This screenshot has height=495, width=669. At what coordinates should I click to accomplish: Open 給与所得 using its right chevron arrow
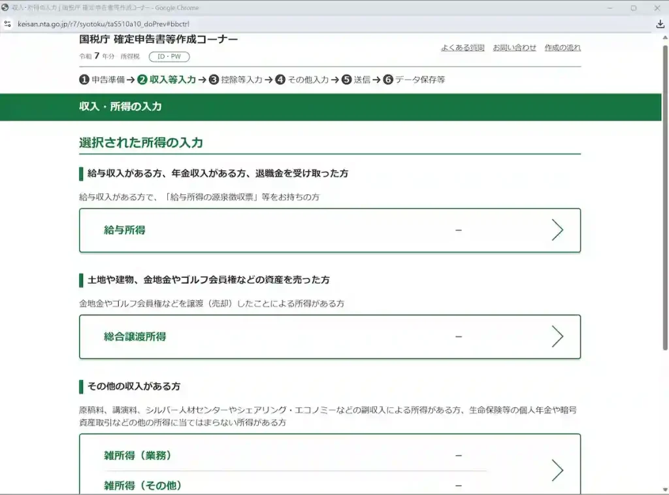[557, 230]
